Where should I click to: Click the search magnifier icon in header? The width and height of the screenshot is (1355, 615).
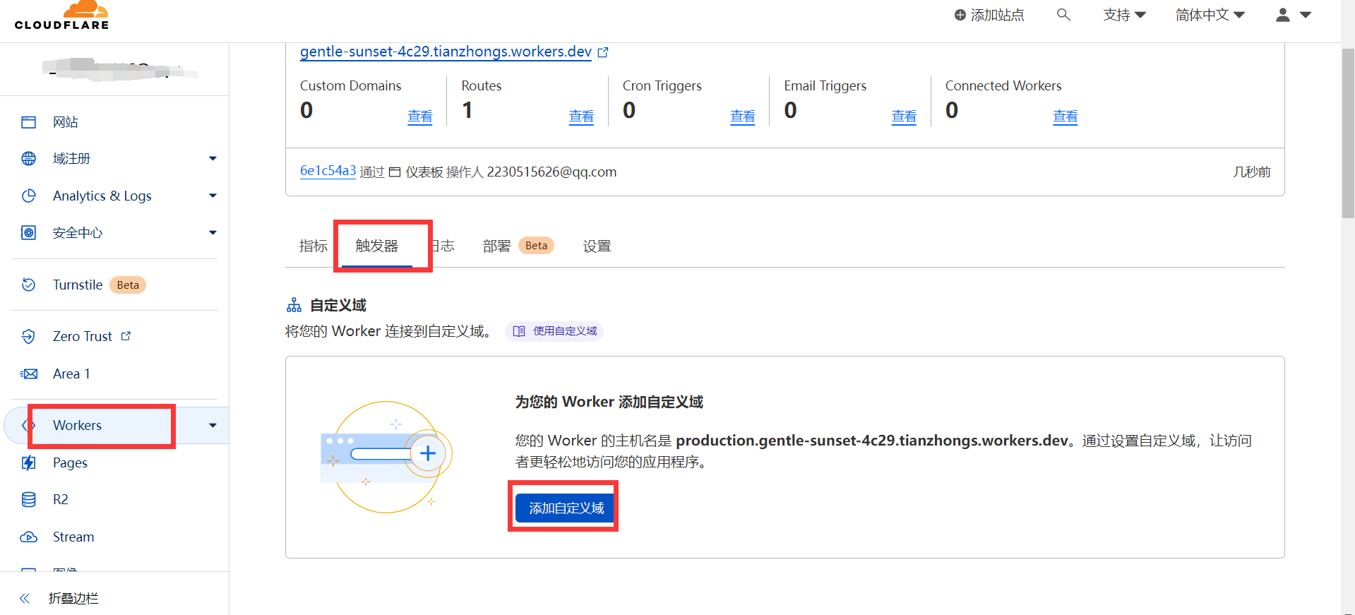[1063, 15]
